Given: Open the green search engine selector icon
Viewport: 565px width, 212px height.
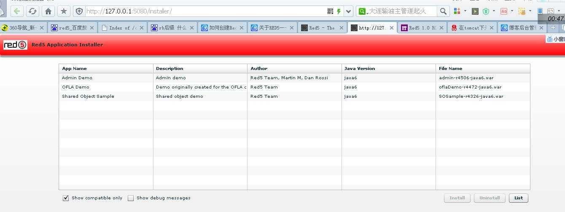Looking at the screenshot, I should tap(362, 11).
